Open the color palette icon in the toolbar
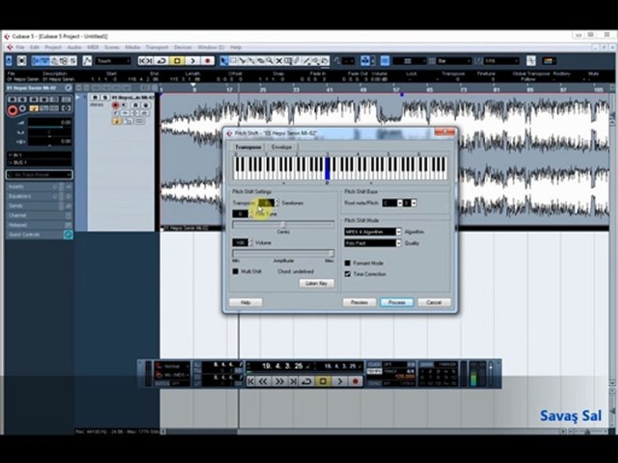This screenshot has height=463, width=618. (x=548, y=60)
